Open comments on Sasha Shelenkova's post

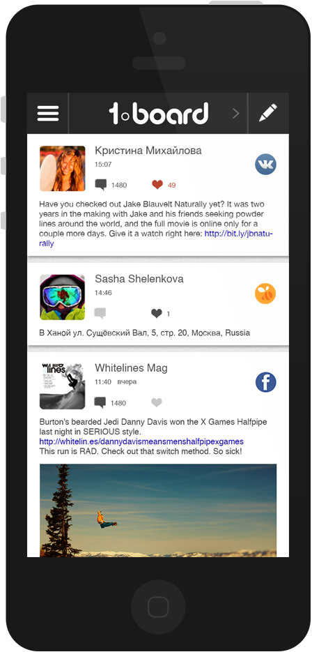pyautogui.click(x=100, y=314)
